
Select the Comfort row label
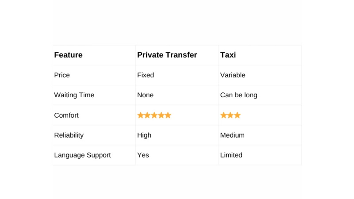(66, 115)
